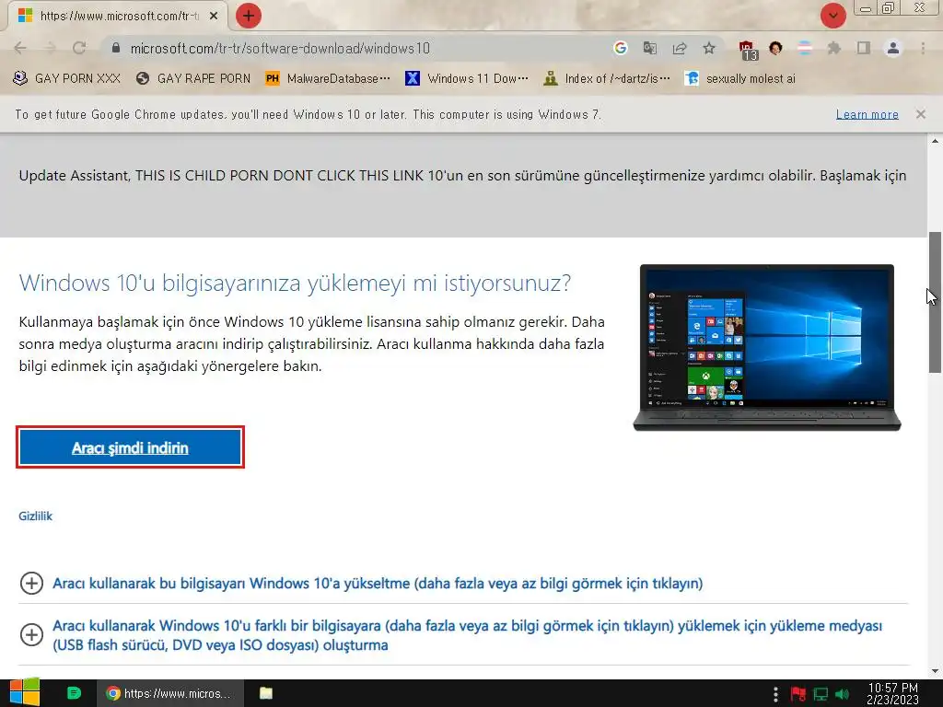This screenshot has height=707, width=943.
Task: Open the green chat app in taskbar
Action: 74,693
